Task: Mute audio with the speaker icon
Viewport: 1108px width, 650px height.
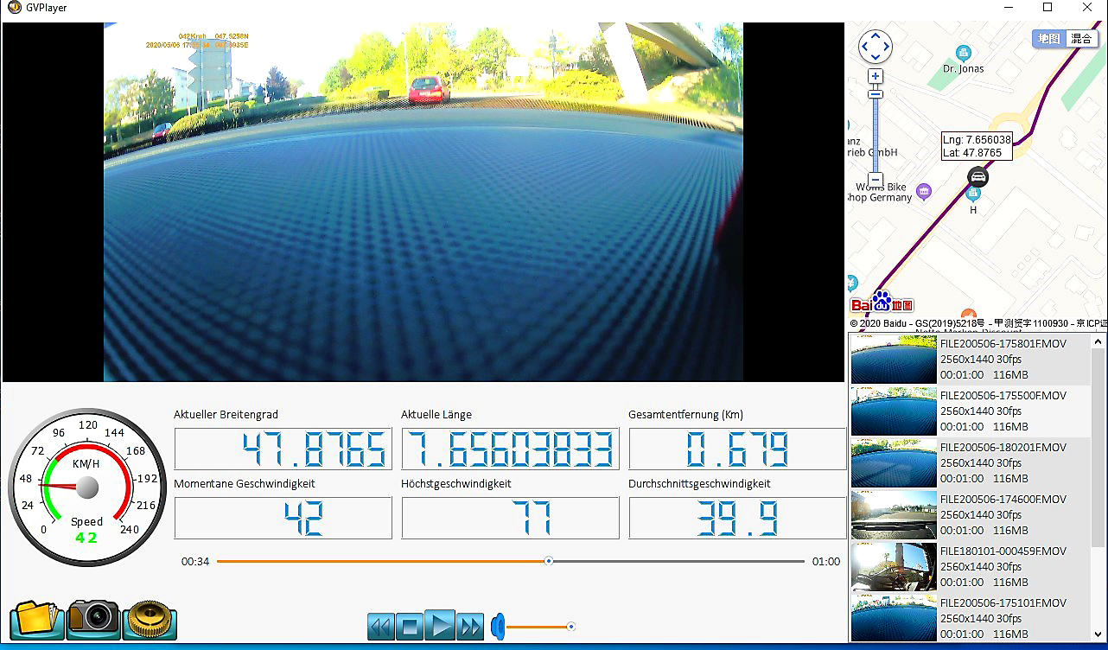Action: pos(498,626)
